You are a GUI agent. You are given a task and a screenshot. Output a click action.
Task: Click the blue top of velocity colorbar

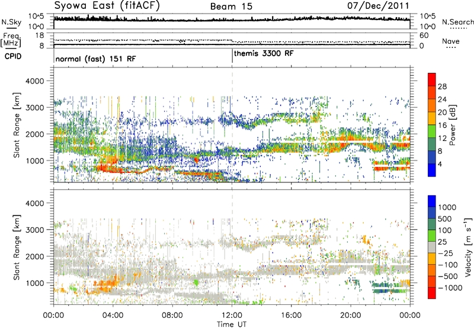432,201
